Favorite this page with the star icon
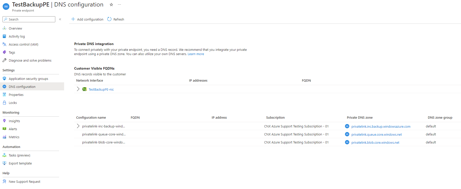This screenshot has width=461, height=189. coord(111,5)
